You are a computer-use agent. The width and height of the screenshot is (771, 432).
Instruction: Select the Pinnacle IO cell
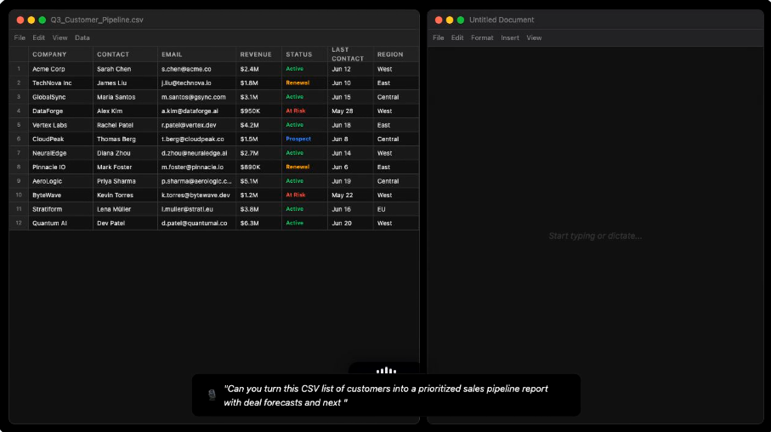point(60,167)
